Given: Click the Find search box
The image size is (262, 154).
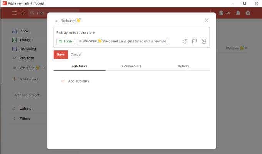Looking at the screenshot, I should tap(54, 13).
